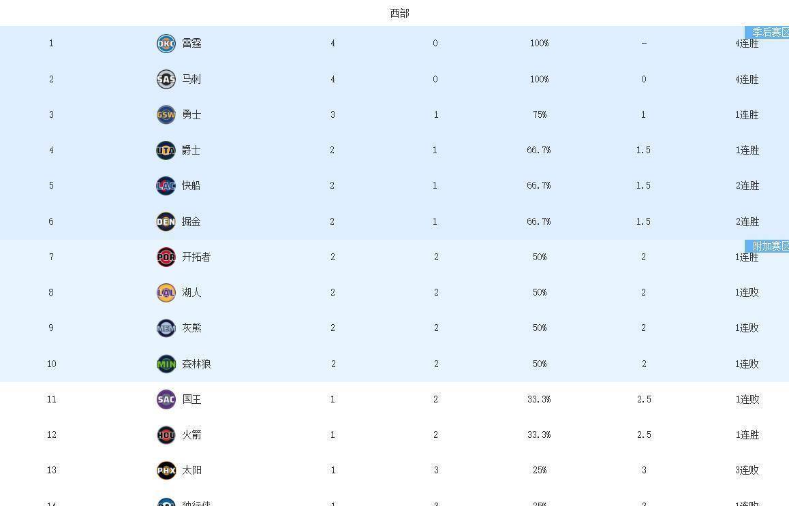Screen dimensions: 789x506
Task: Open the 森林狼 team name link
Action: click(196, 364)
